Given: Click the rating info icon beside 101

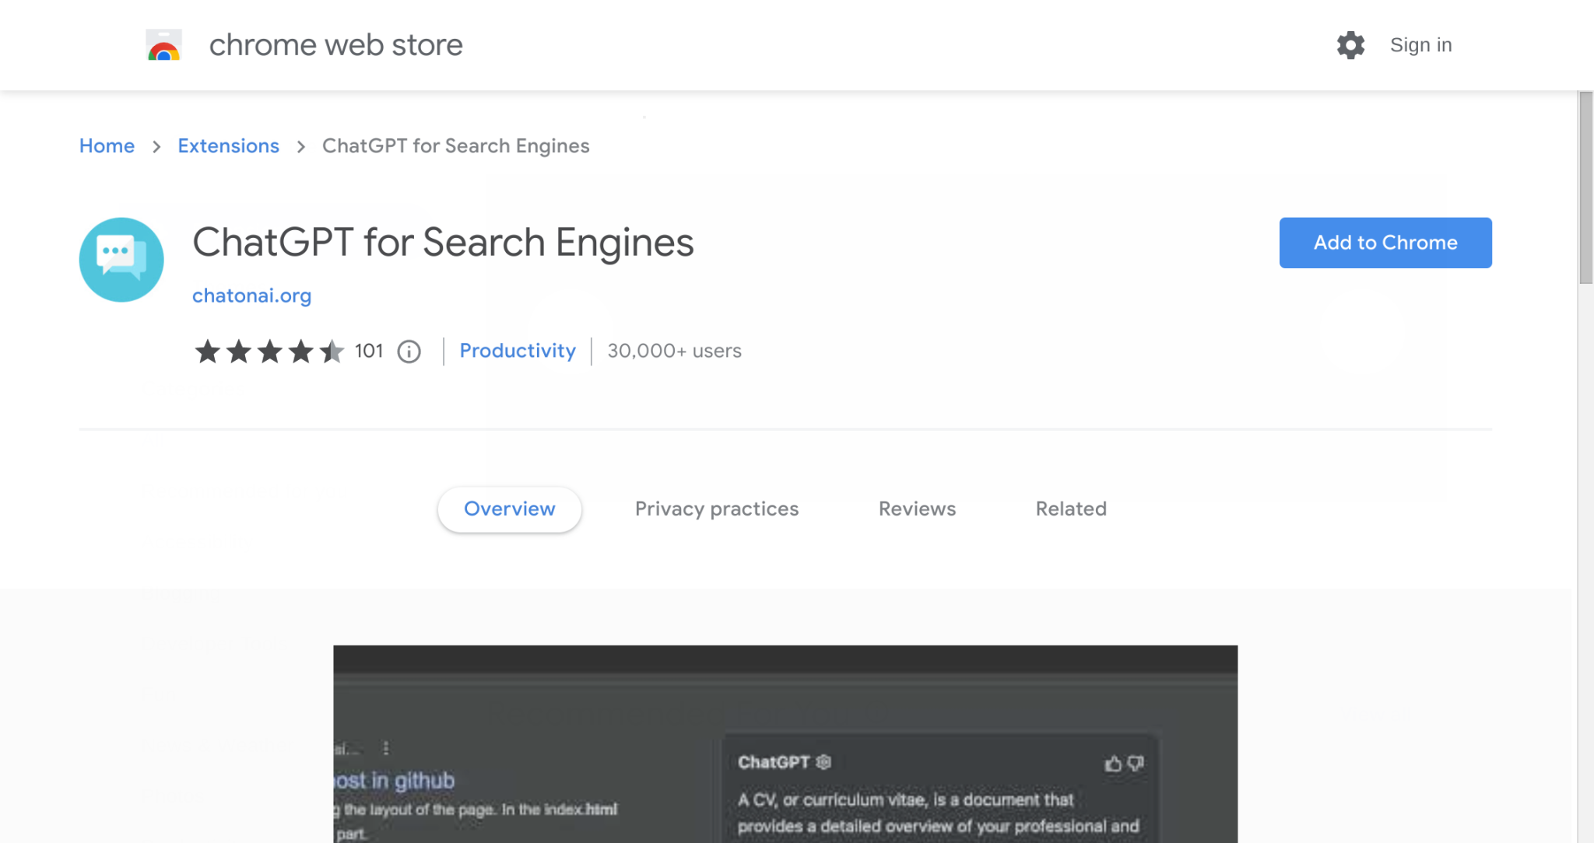Looking at the screenshot, I should [x=409, y=352].
